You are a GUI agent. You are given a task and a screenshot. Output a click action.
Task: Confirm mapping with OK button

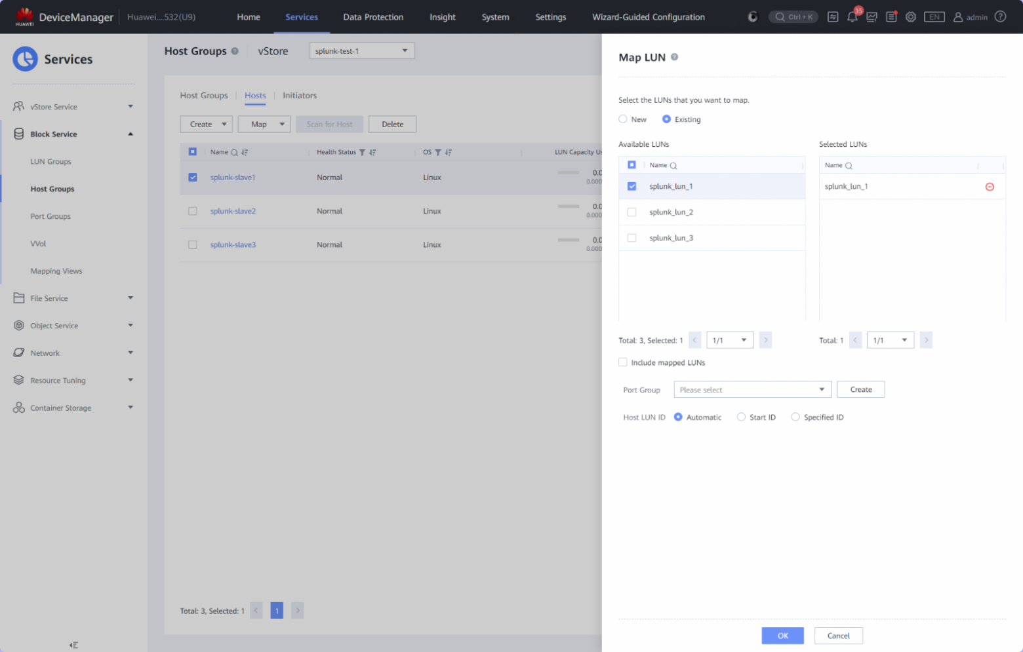[x=782, y=636]
